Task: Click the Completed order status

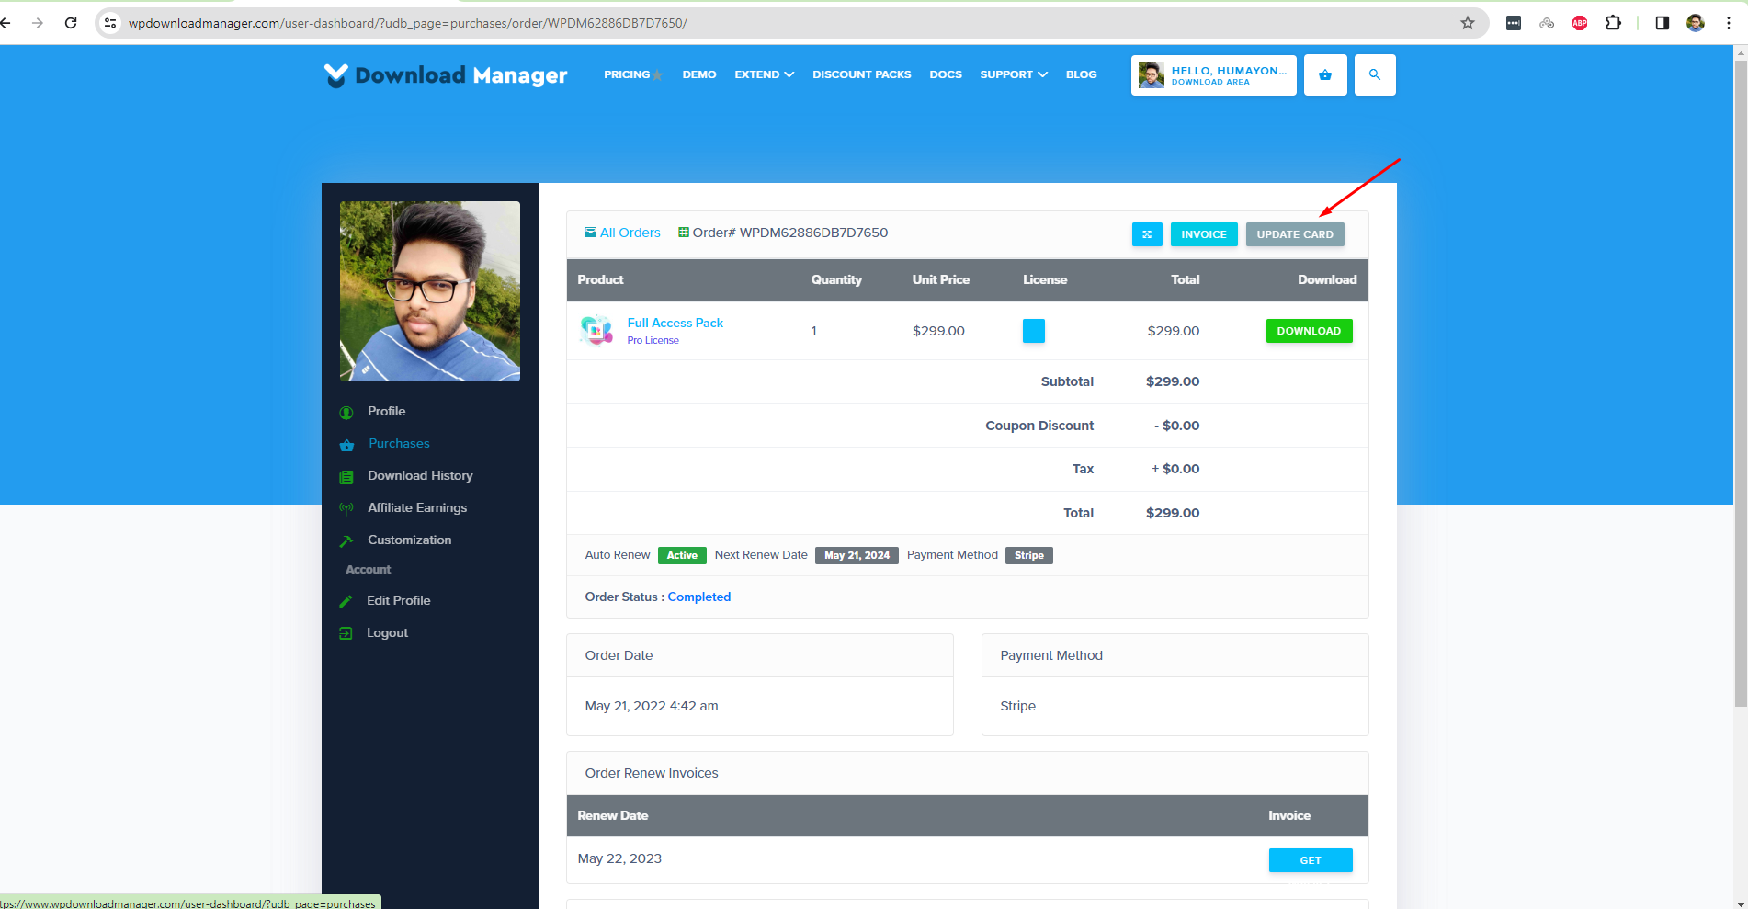Action: 699,597
